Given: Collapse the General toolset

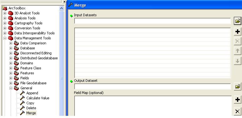Looking at the screenshot, I should coord(11,88).
